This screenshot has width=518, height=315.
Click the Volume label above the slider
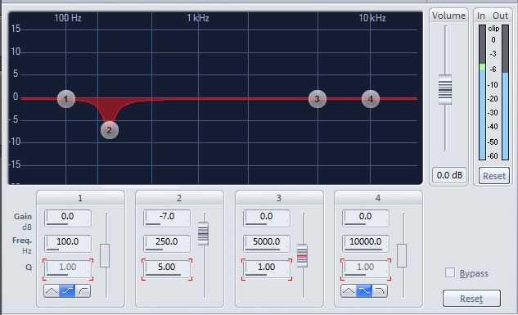448,16
